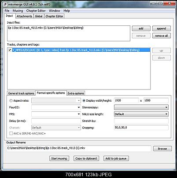Viewport: 177px width, 178px height.
Task: Expand the FourCC dropdown
Action: coord(79,107)
